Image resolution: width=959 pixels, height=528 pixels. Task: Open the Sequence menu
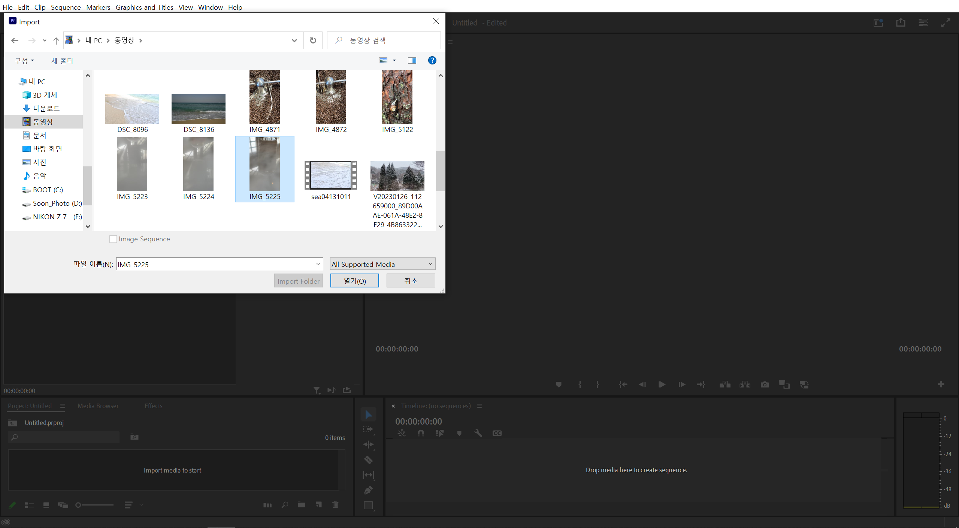coord(66,7)
